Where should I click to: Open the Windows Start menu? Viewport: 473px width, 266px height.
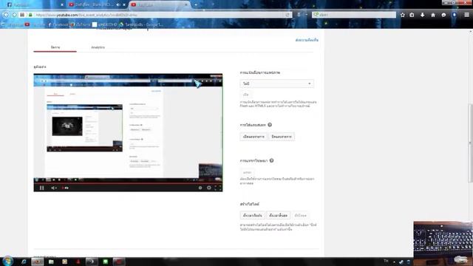(7, 261)
